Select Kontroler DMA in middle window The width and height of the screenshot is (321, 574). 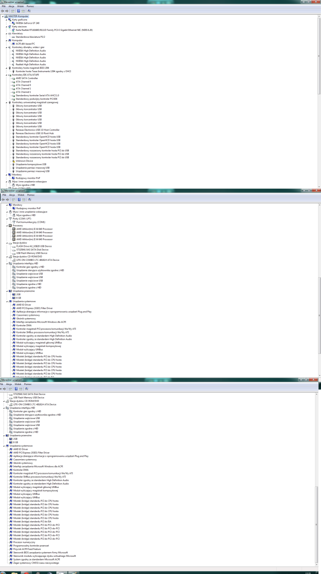[x=24, y=325]
